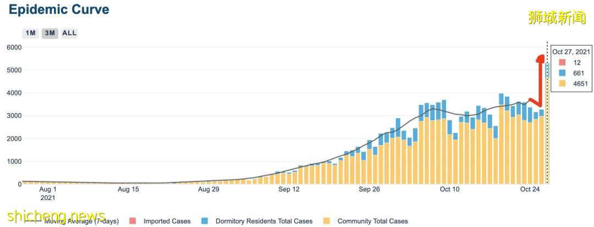
Task: Show ALL time range data
Action: point(69,33)
